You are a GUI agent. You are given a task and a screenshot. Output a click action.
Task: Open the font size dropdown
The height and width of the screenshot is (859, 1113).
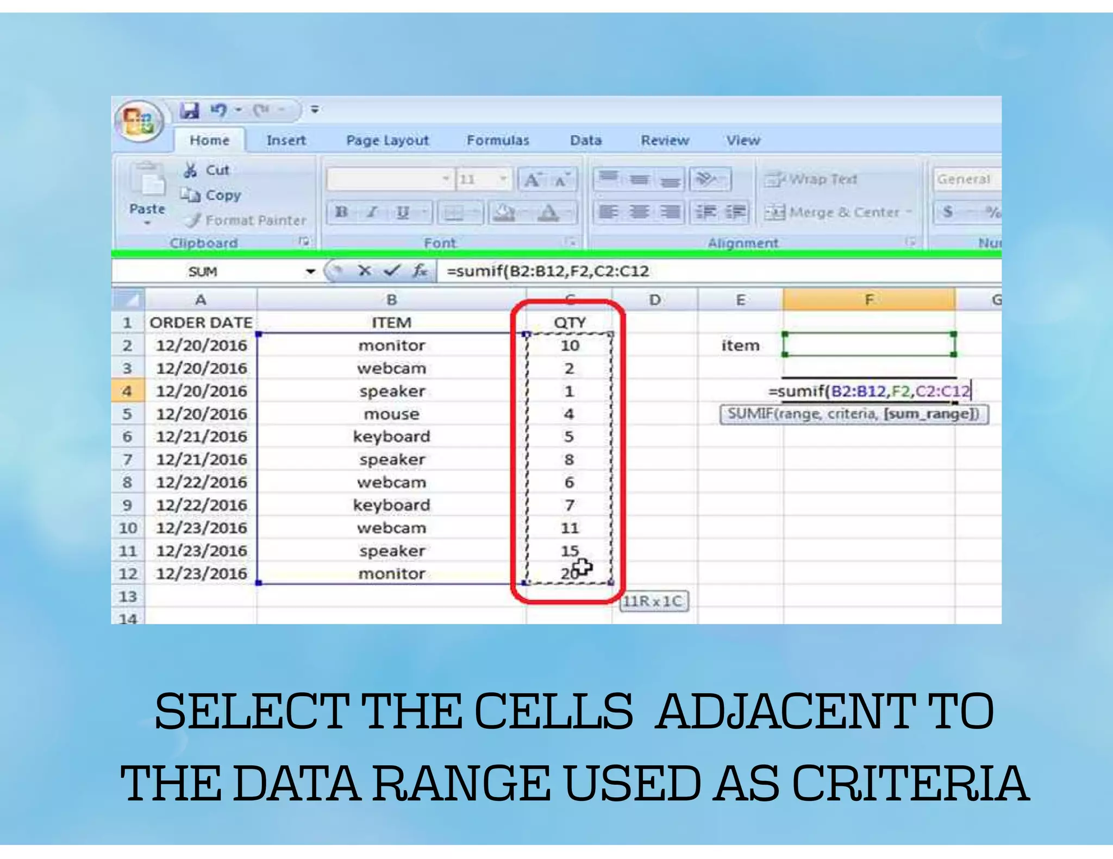(503, 179)
